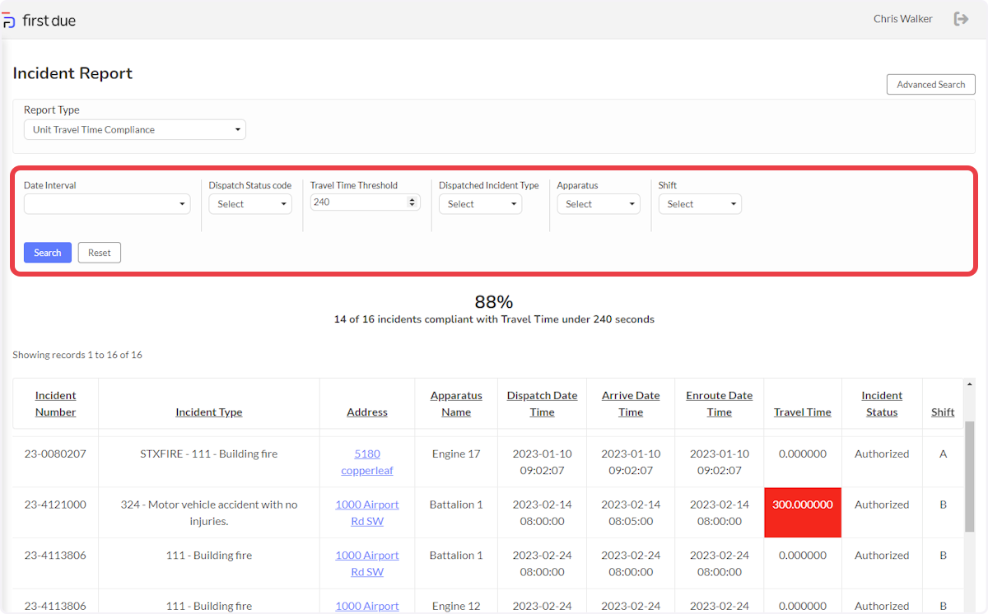Open the 5180 copperleaf address link
This screenshot has height=614, width=988.
[x=367, y=462]
